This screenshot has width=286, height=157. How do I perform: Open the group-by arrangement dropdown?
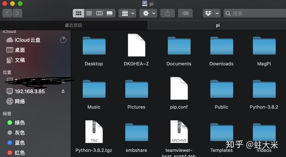[x=127, y=13]
